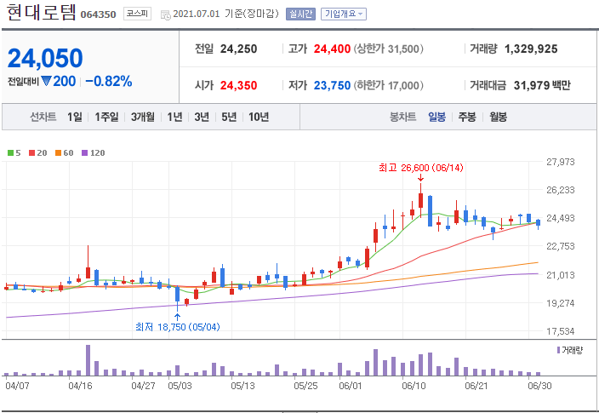
Task: Click the 거래대금 value 31,979 백만
Action: click(x=542, y=85)
